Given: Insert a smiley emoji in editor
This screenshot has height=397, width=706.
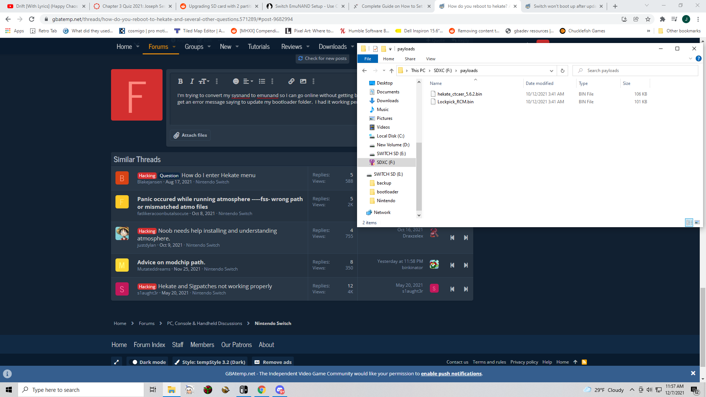Looking at the screenshot, I should 236,81.
